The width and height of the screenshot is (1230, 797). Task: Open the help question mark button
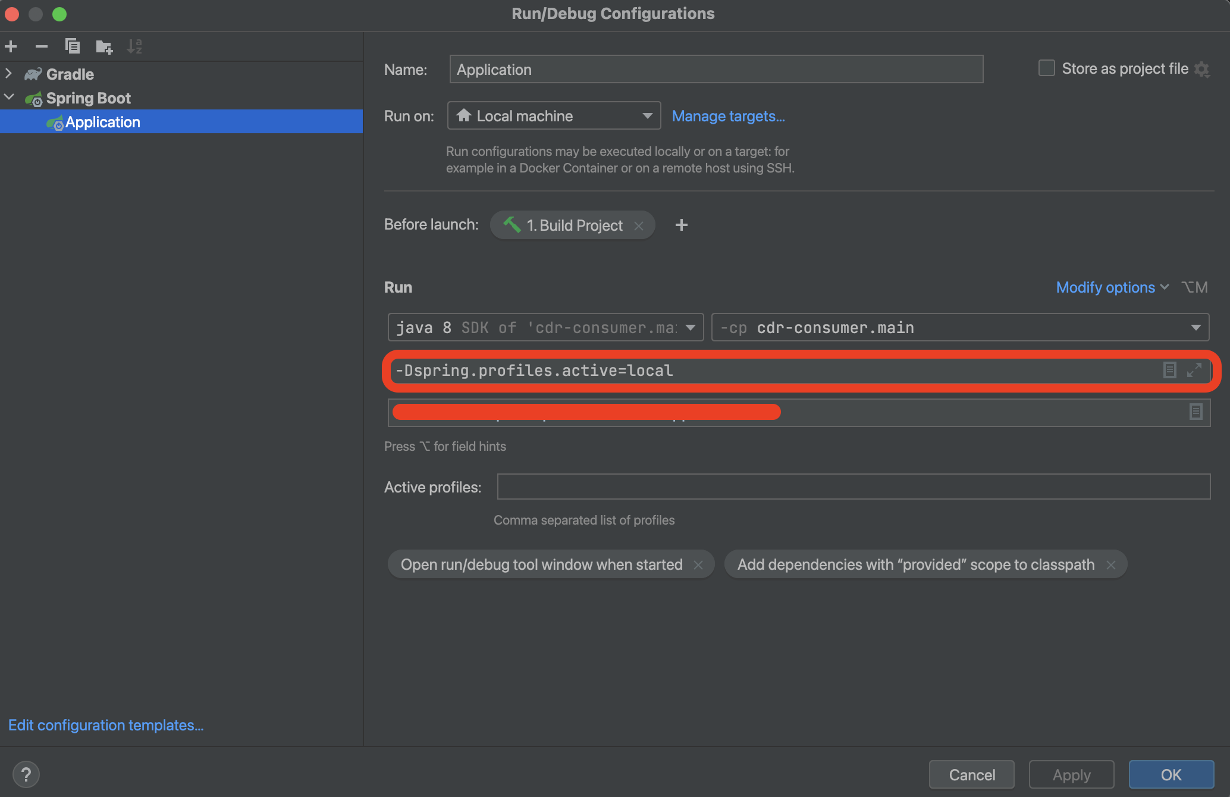26,774
